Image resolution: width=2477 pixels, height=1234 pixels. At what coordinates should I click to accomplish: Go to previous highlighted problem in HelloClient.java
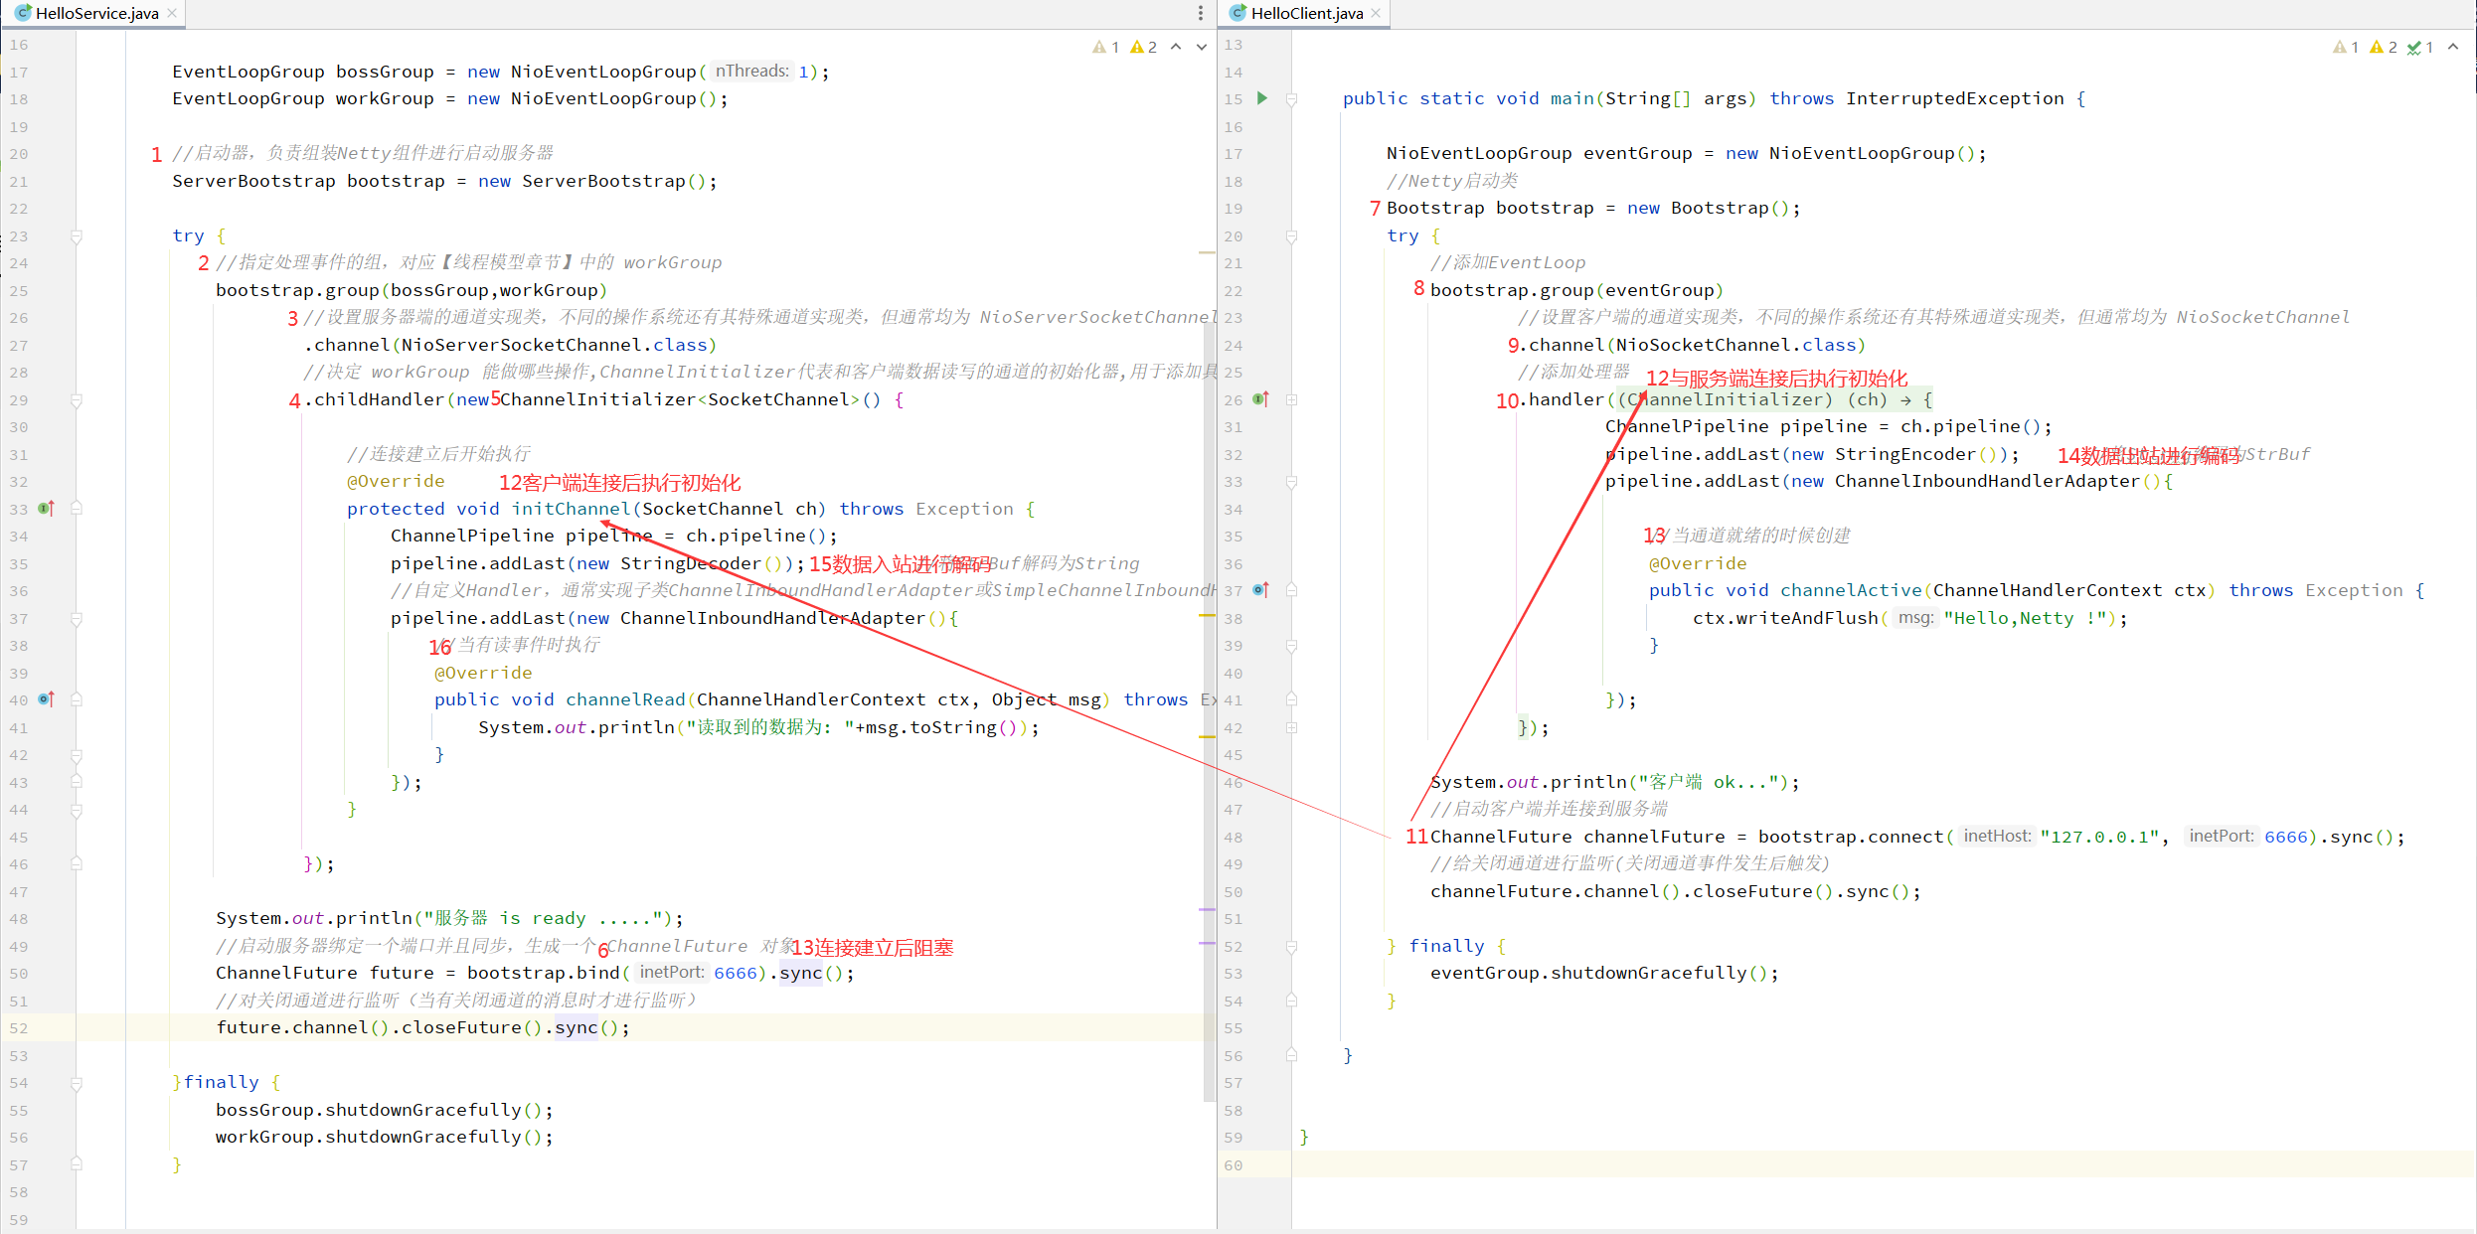coord(2453,47)
